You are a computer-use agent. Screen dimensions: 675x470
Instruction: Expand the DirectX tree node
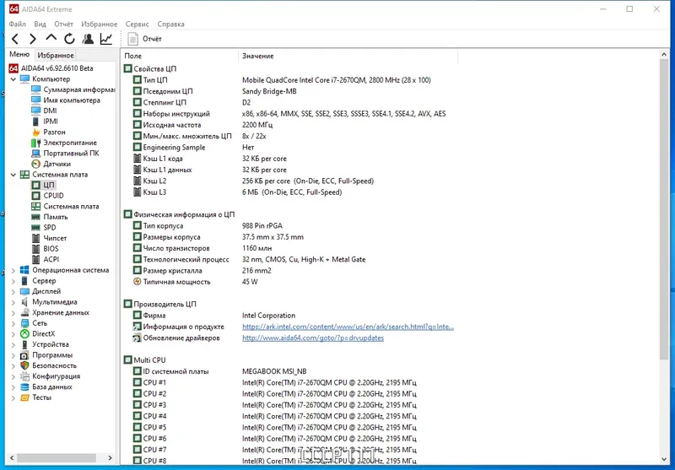coord(13,334)
